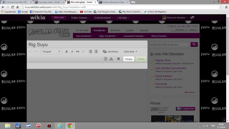The height and width of the screenshot is (129, 229).
Task: Open File Explorer from the taskbar
Action: tap(8, 126)
